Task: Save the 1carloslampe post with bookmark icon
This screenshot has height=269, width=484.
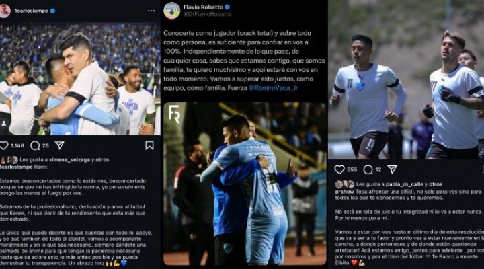Action: point(149,145)
